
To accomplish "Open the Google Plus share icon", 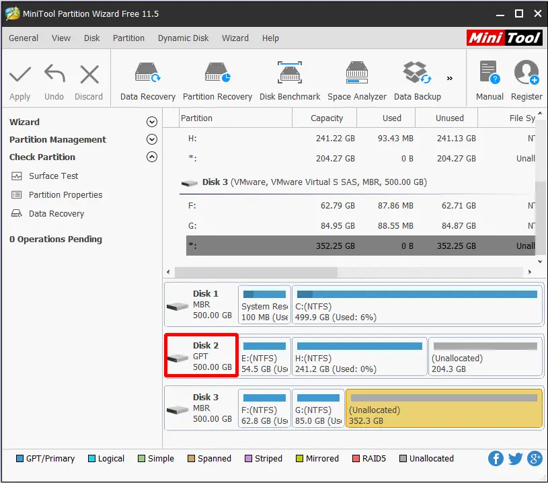I will (x=535, y=459).
